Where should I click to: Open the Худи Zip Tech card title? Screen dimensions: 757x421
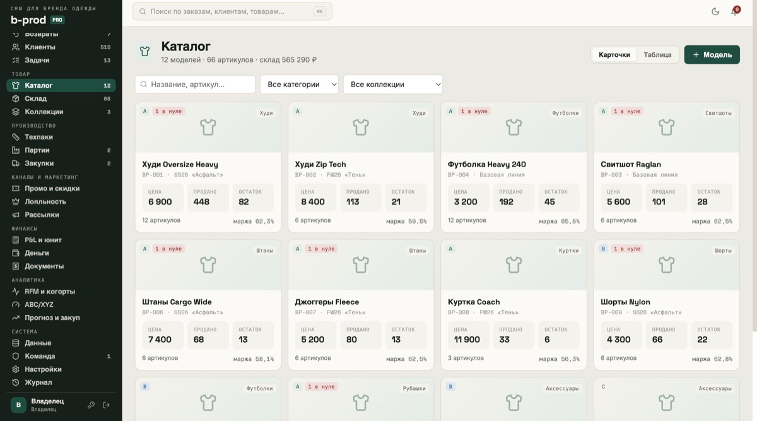320,164
